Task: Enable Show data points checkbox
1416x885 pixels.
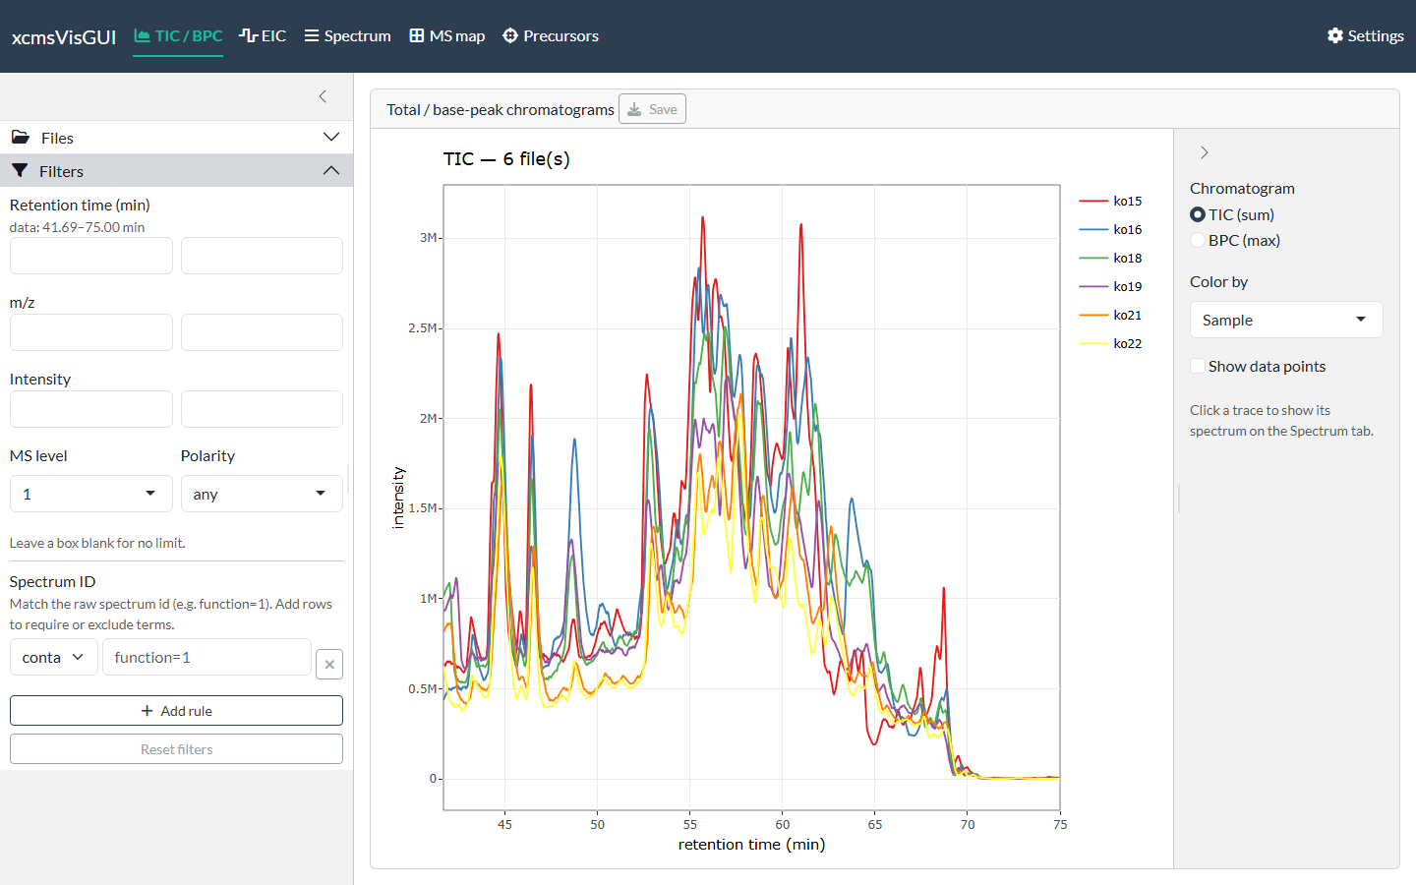Action: [1198, 366]
